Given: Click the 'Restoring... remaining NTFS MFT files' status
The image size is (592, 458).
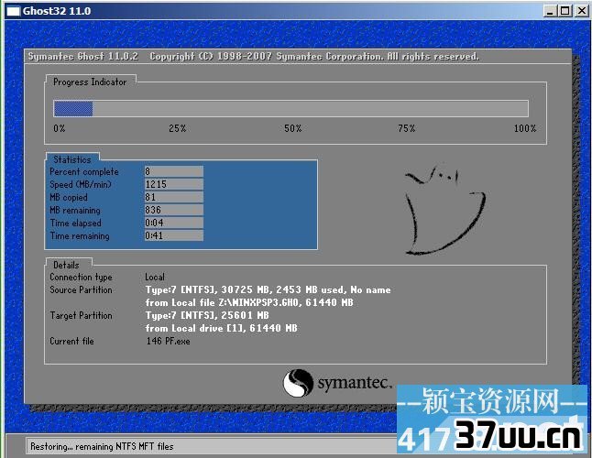Looking at the screenshot, I should click(102, 446).
